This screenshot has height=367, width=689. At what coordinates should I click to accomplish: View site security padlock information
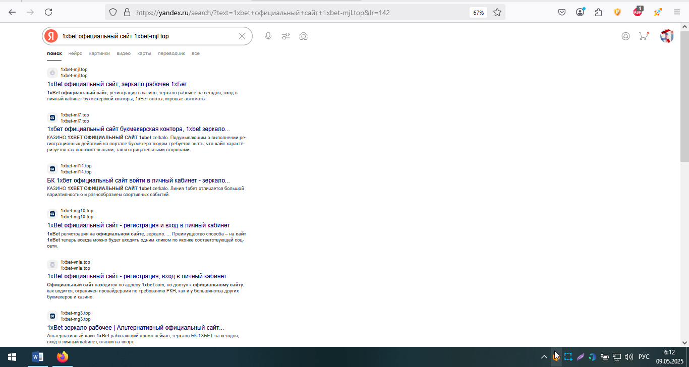click(127, 12)
